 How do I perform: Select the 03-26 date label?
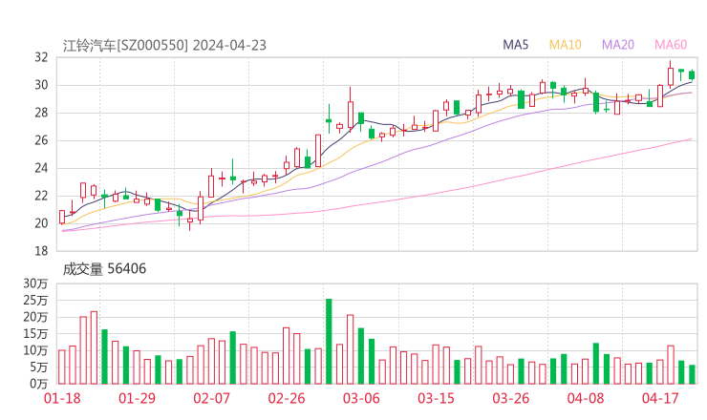click(x=511, y=398)
